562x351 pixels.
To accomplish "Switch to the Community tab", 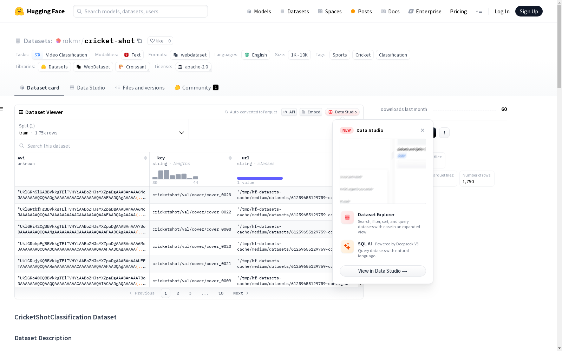I will (196, 88).
